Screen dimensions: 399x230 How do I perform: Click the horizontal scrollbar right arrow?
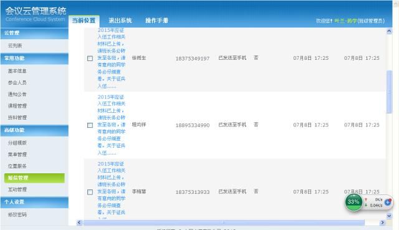tap(382, 223)
